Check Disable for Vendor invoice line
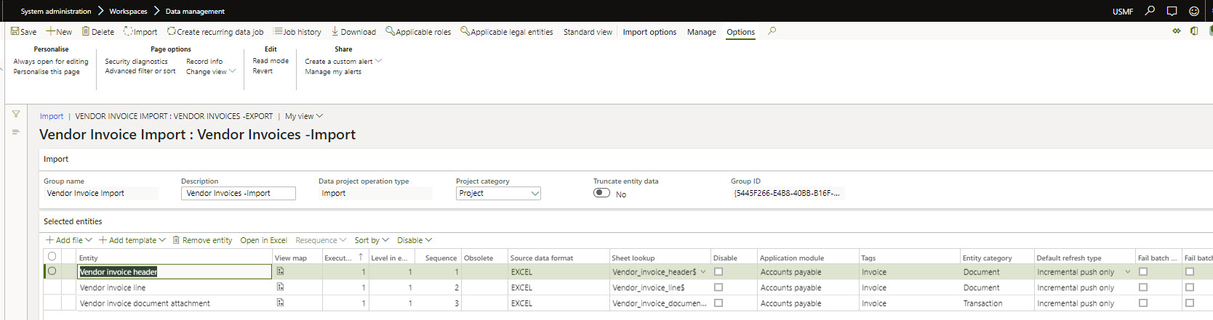 click(x=718, y=287)
